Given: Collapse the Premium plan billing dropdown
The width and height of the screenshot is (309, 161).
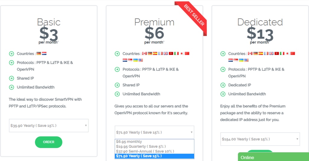Looking at the screenshot, I should click(154, 132).
